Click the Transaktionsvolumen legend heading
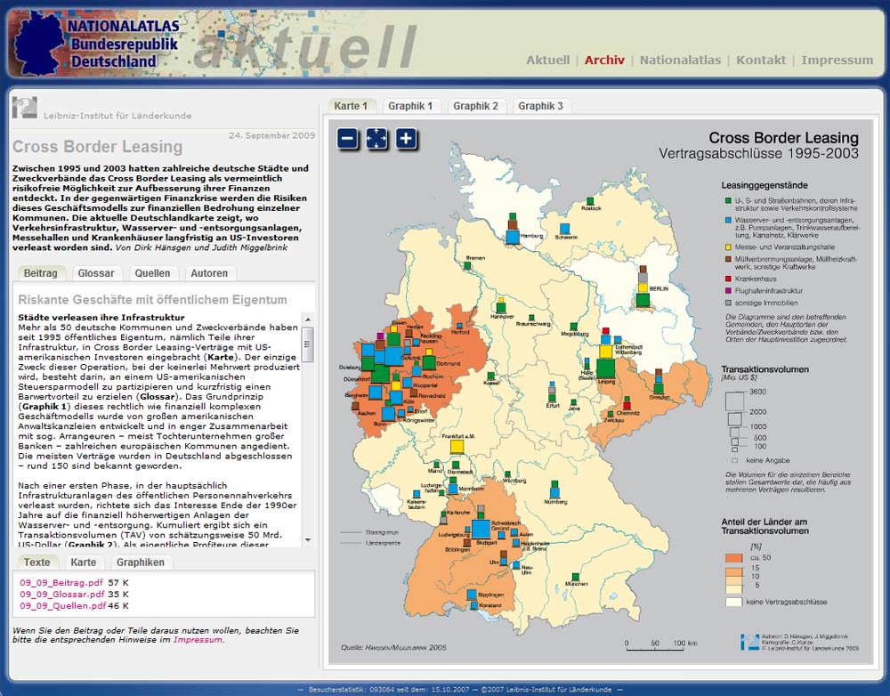Viewport: 890px width, 696px height. tap(765, 369)
